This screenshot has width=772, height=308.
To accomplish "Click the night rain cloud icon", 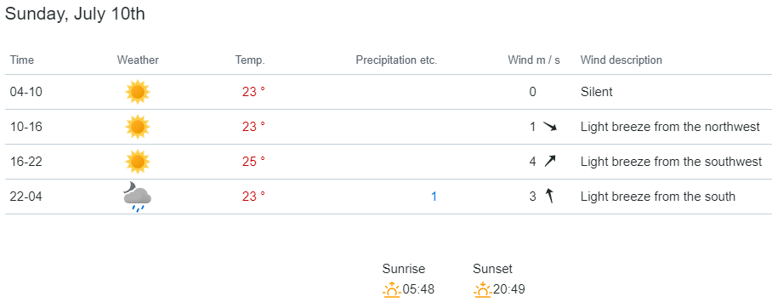I will [x=138, y=197].
